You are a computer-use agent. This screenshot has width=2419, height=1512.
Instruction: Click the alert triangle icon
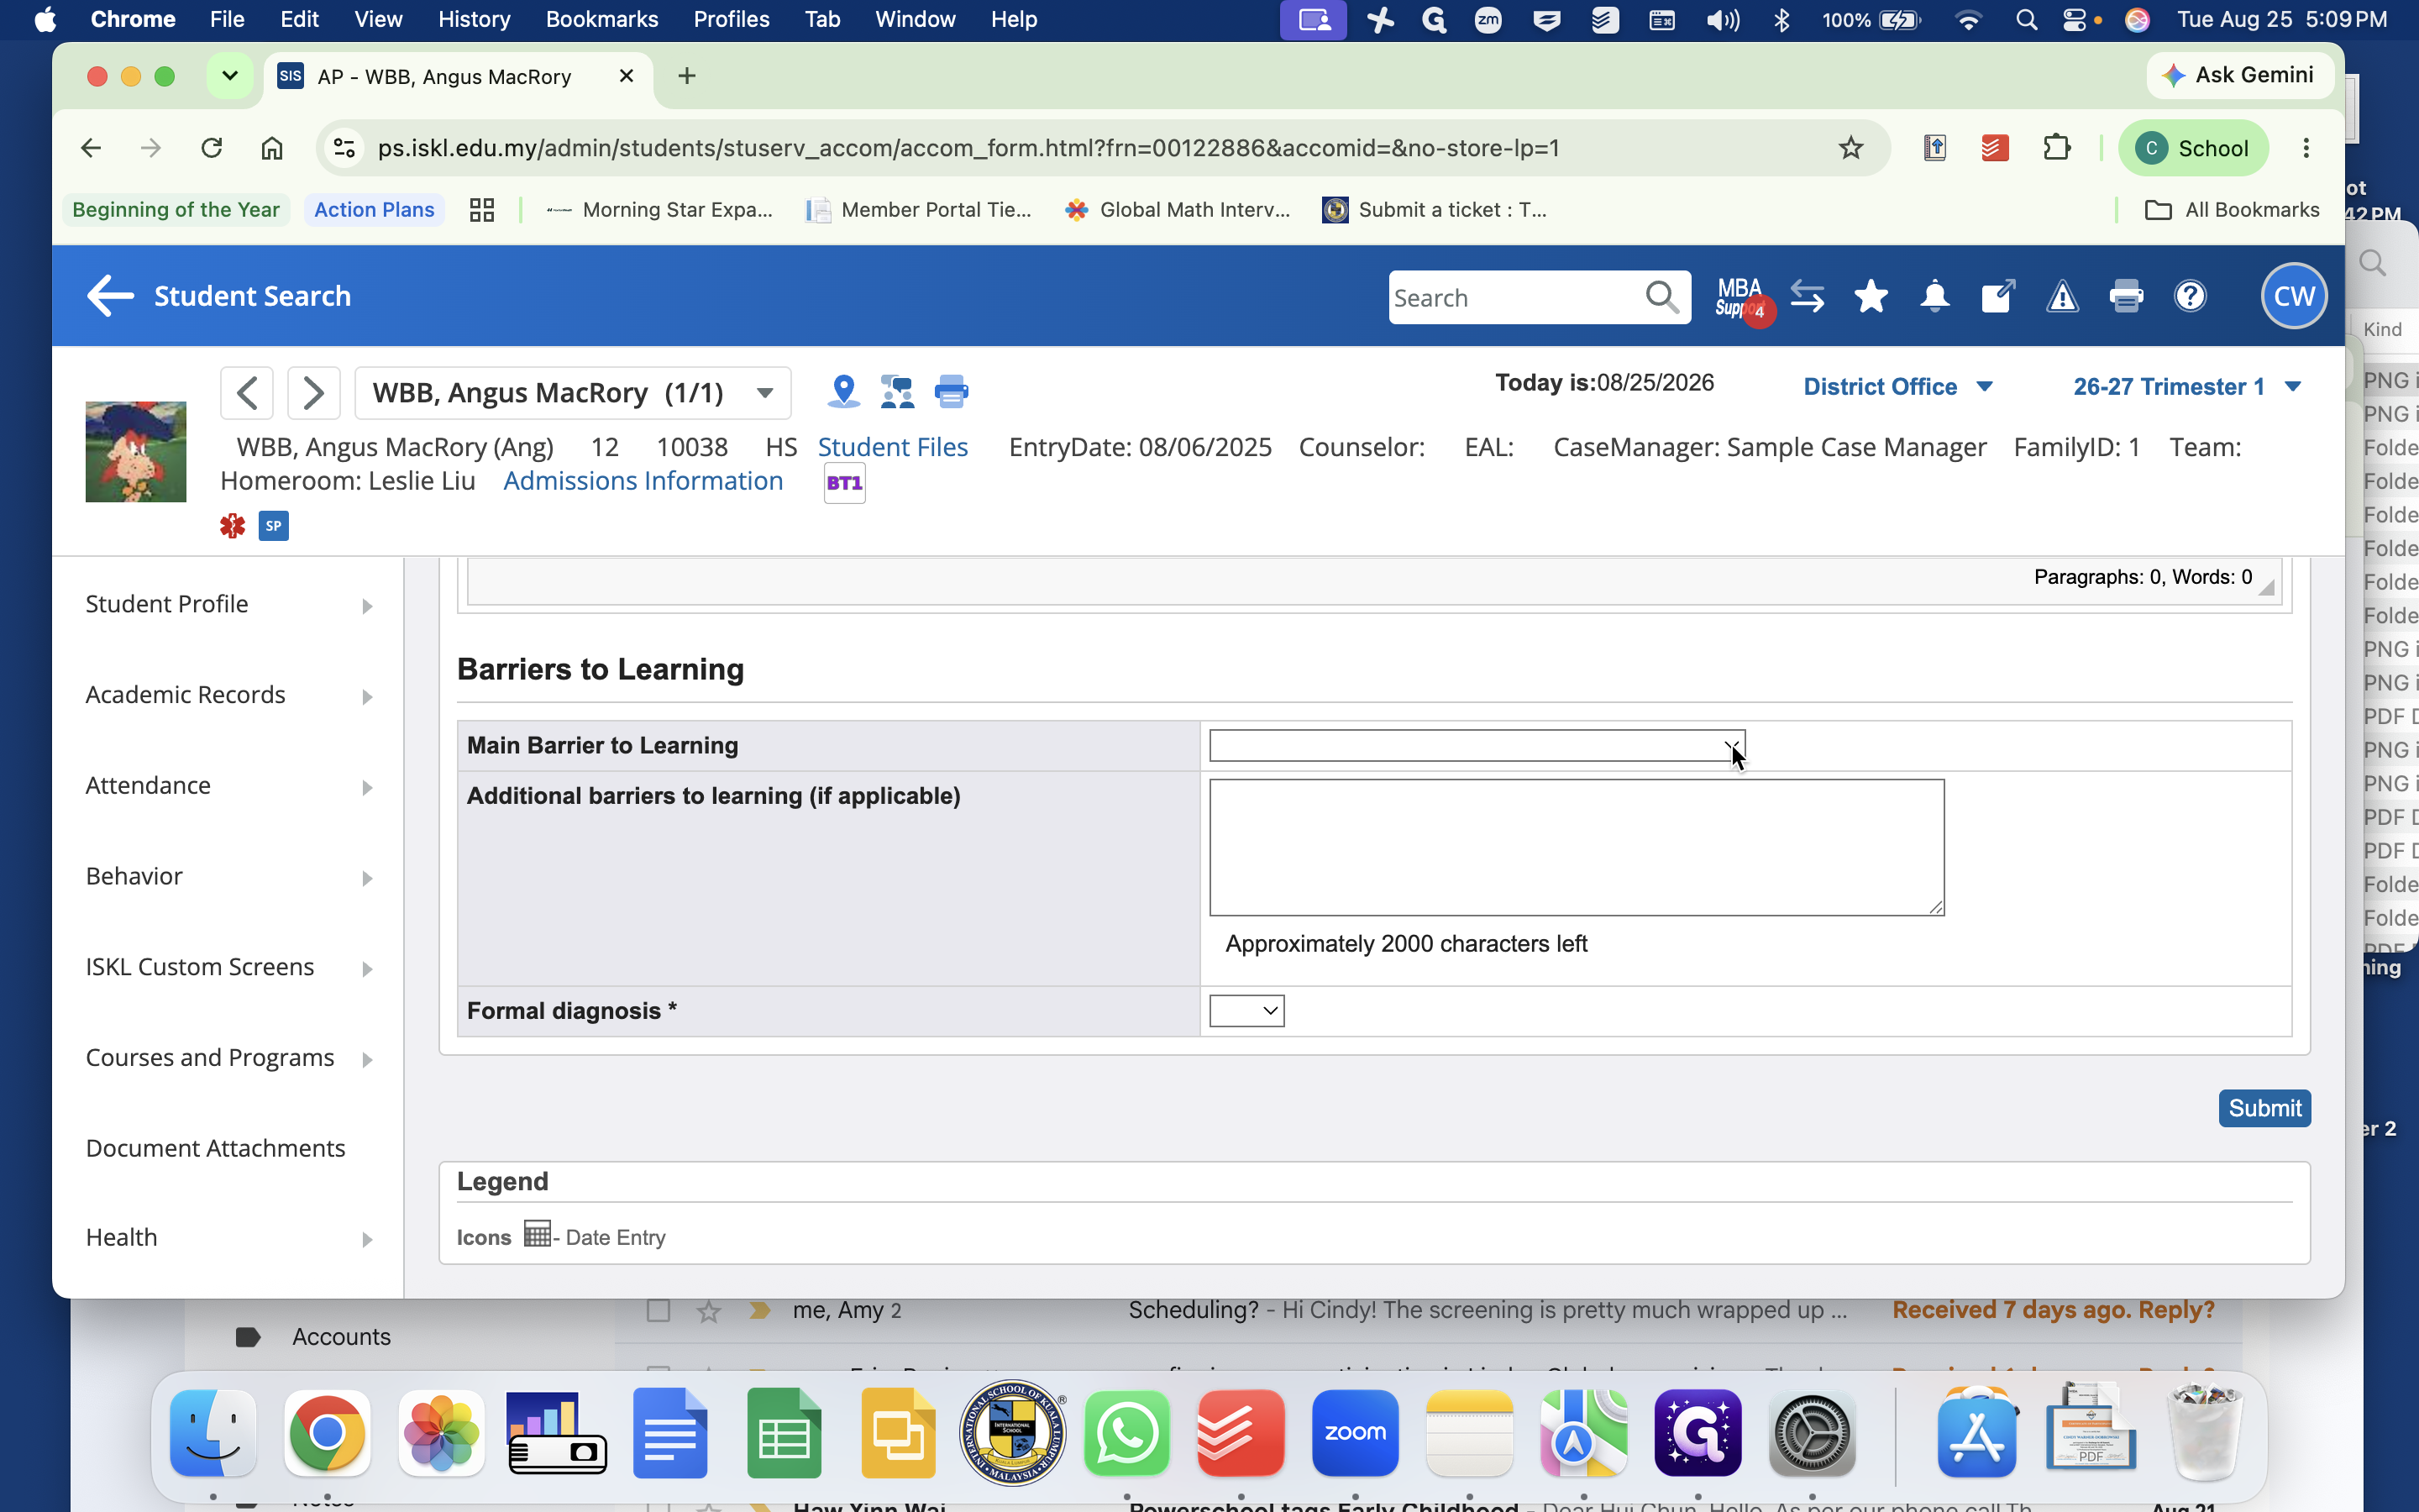[x=2062, y=296]
